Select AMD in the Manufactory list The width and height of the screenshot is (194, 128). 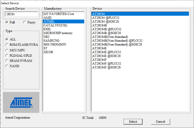63,18
